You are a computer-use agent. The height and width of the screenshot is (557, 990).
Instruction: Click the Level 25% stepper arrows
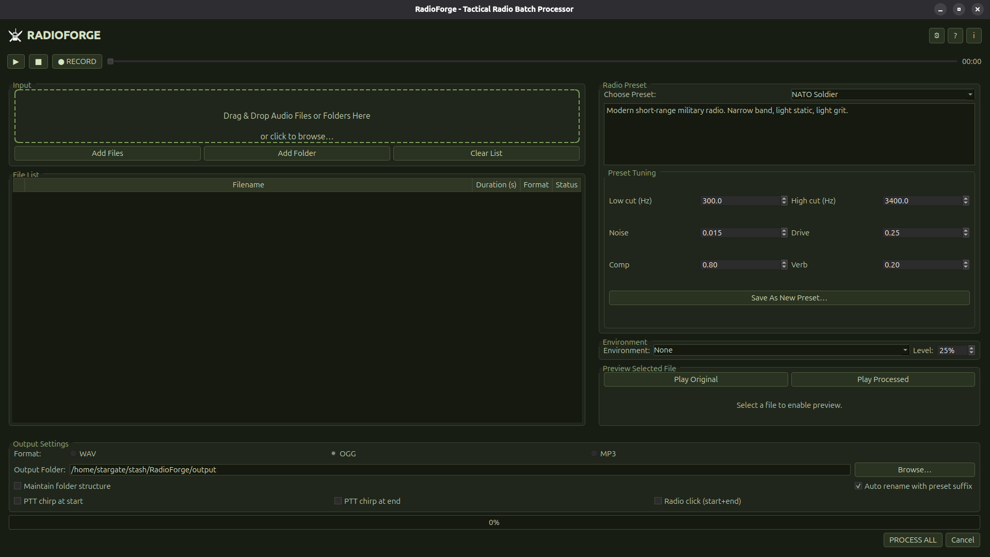pos(971,351)
